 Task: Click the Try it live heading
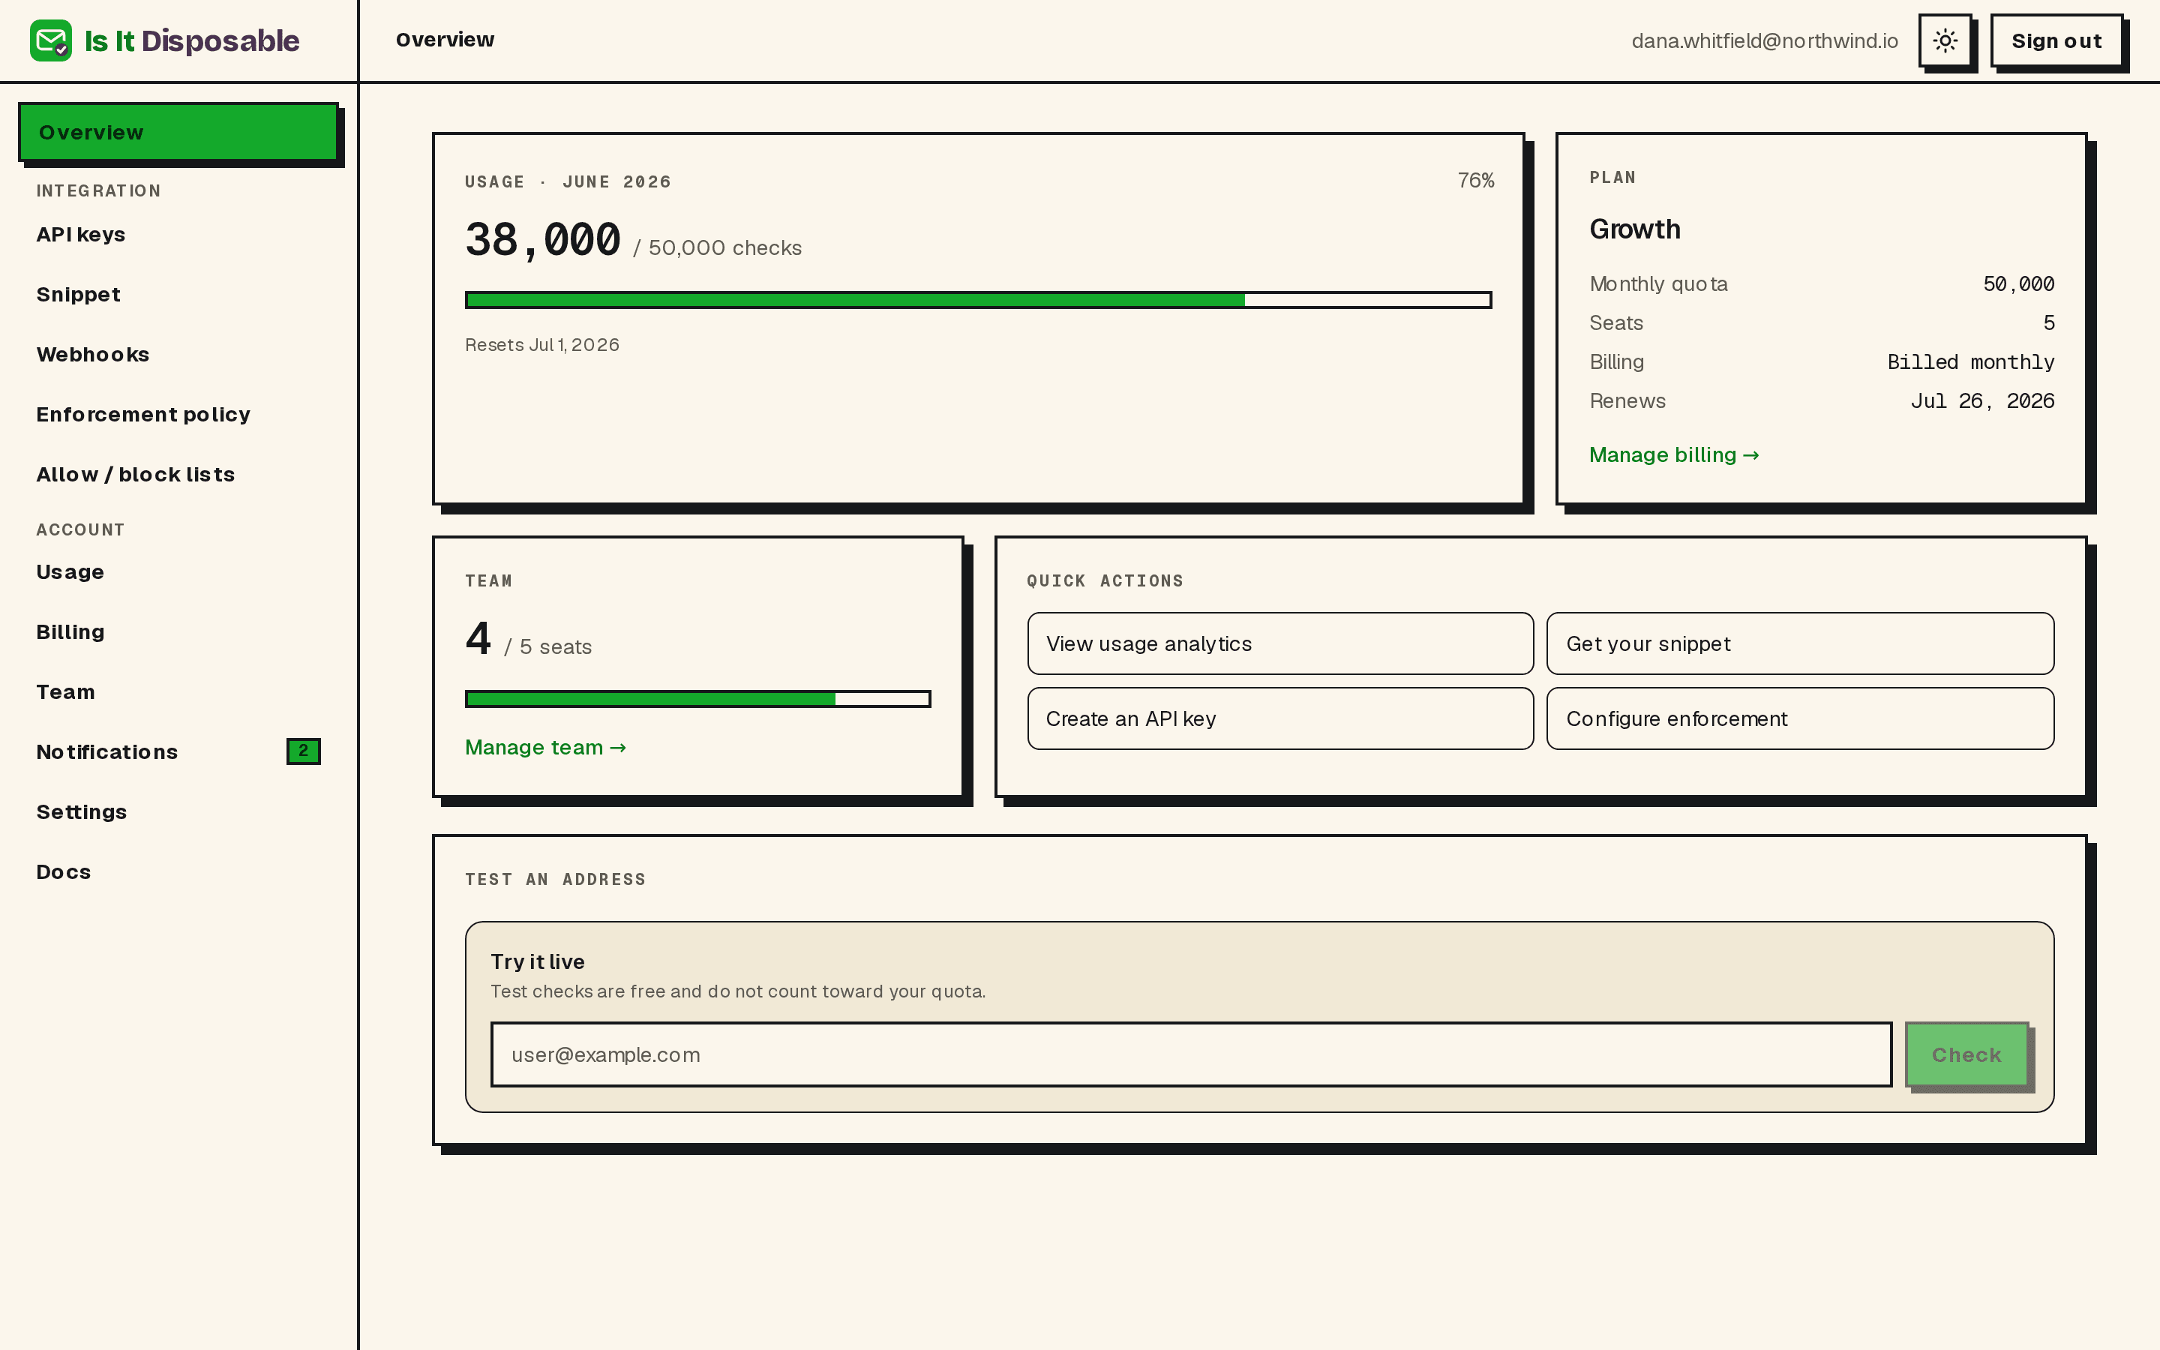click(537, 961)
